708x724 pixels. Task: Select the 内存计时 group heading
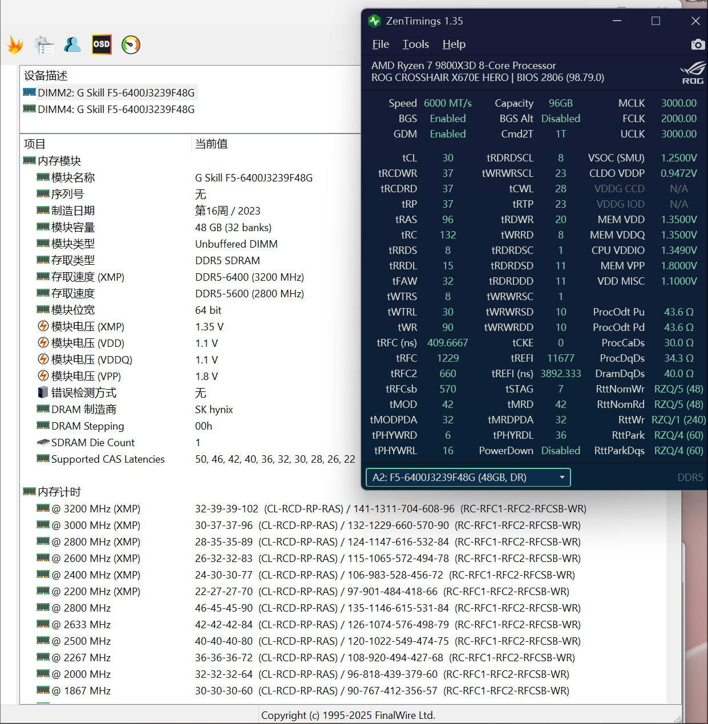click(59, 492)
